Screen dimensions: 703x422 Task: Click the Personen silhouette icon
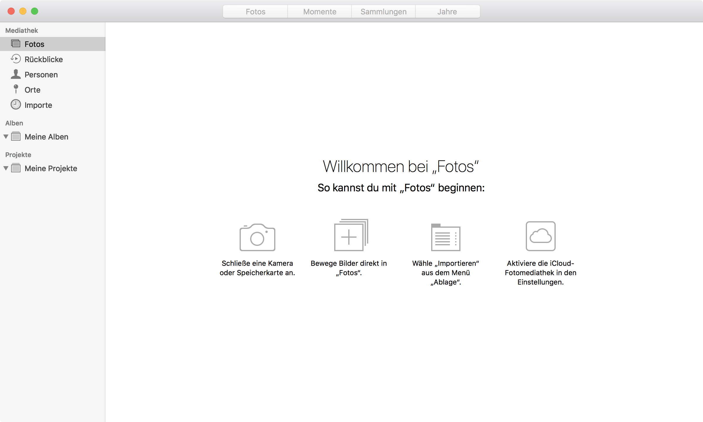click(x=16, y=74)
